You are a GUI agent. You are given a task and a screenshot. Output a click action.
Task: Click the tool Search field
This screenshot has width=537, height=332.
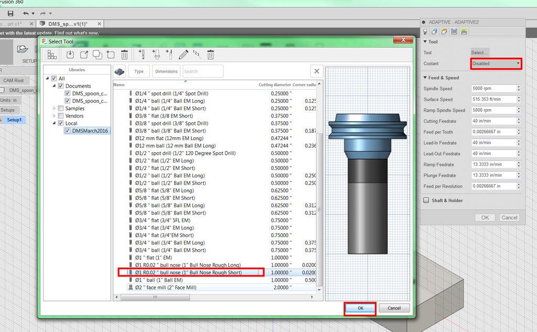point(202,71)
